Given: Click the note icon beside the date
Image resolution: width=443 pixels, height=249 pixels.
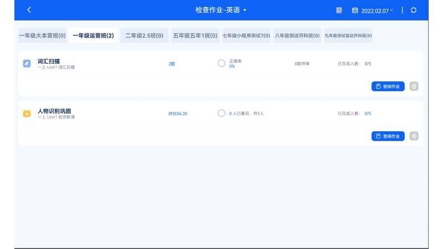Looking at the screenshot, I should click(x=339, y=10).
